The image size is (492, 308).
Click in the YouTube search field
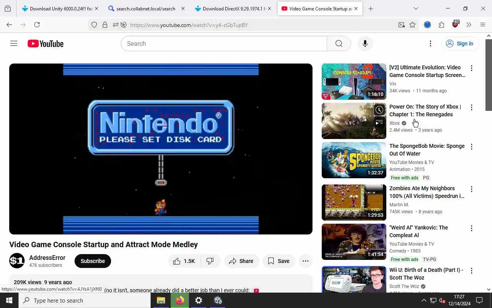[x=224, y=44]
